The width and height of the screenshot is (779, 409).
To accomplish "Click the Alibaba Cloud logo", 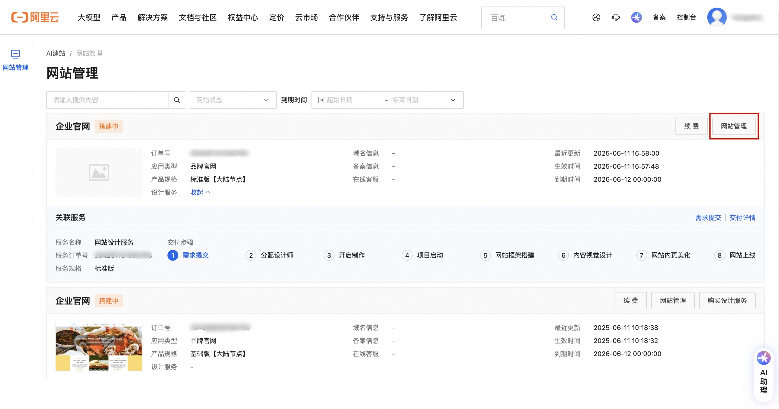I will 35,17.
